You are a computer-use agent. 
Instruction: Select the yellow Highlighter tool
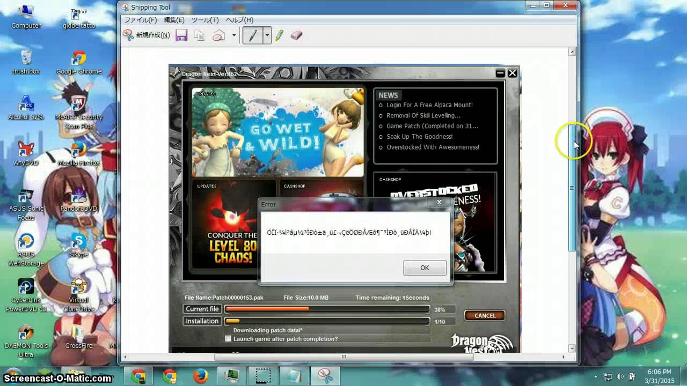(279, 35)
